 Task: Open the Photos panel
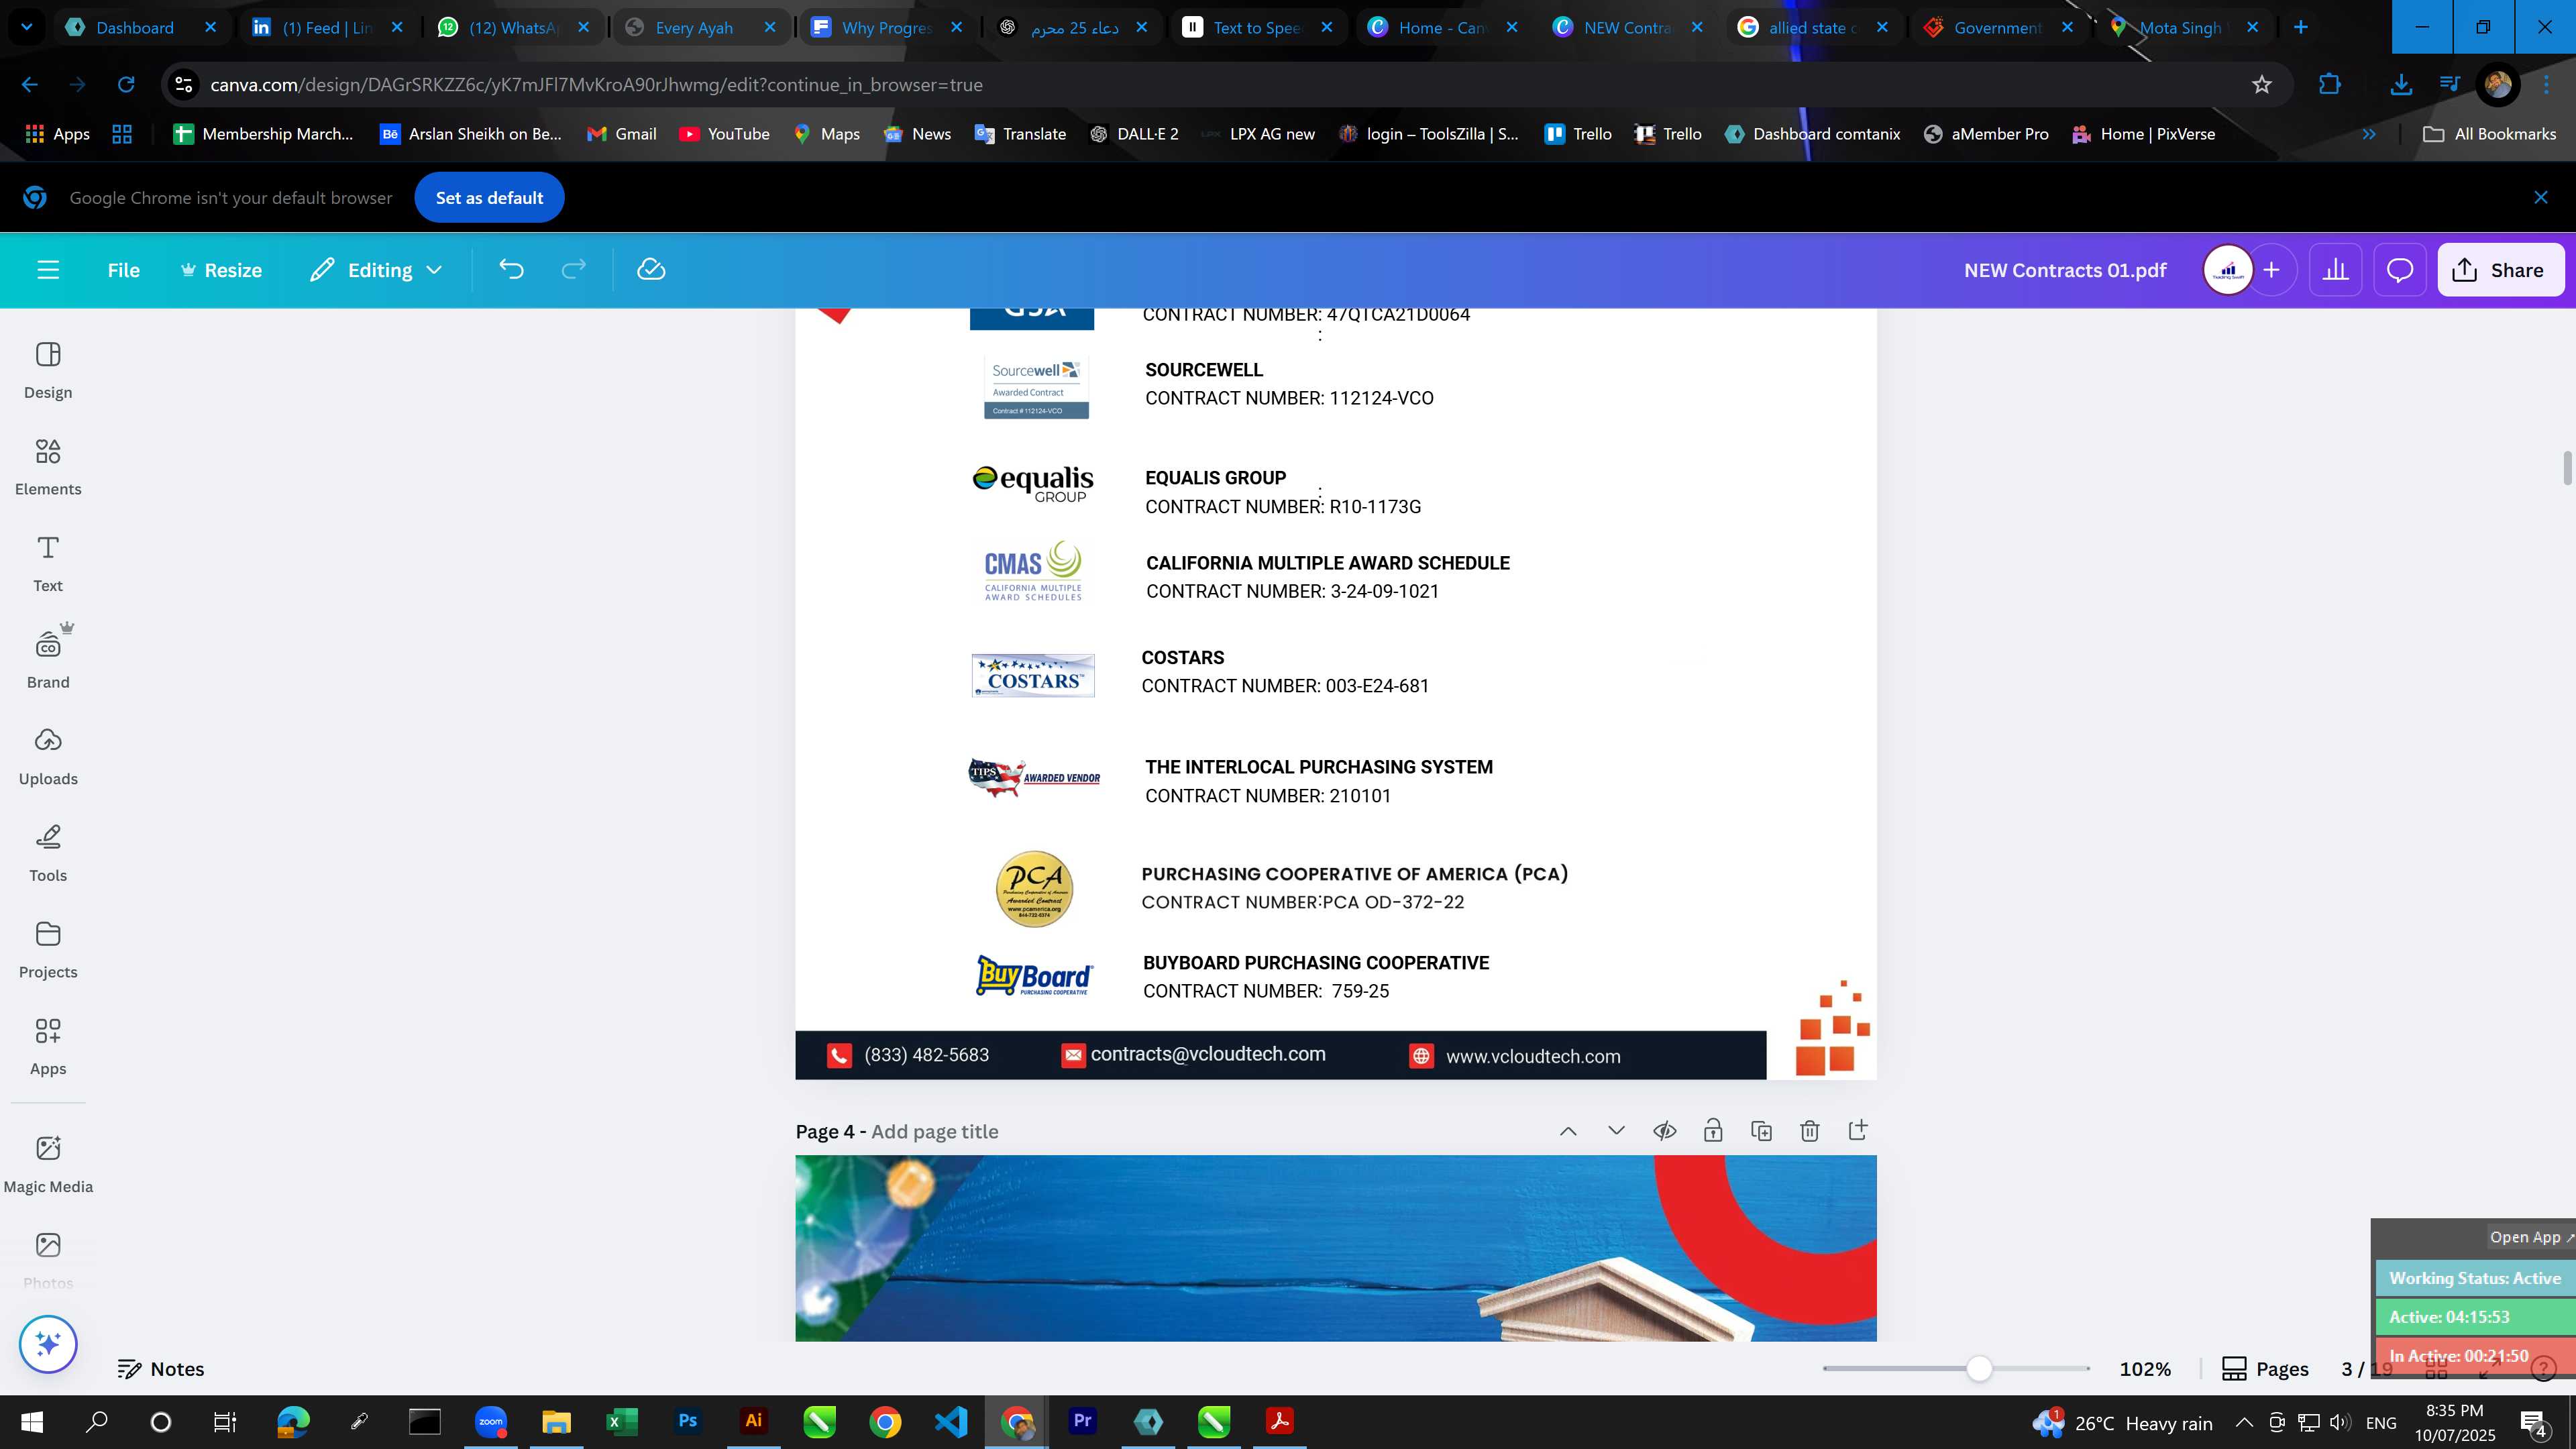point(48,1260)
